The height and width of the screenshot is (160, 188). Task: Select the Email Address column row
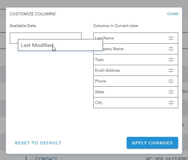pyautogui.click(x=136, y=70)
